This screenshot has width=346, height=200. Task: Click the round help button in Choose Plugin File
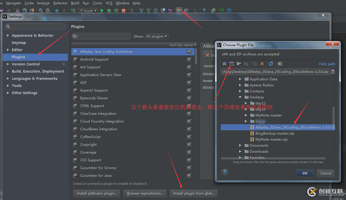[225, 172]
